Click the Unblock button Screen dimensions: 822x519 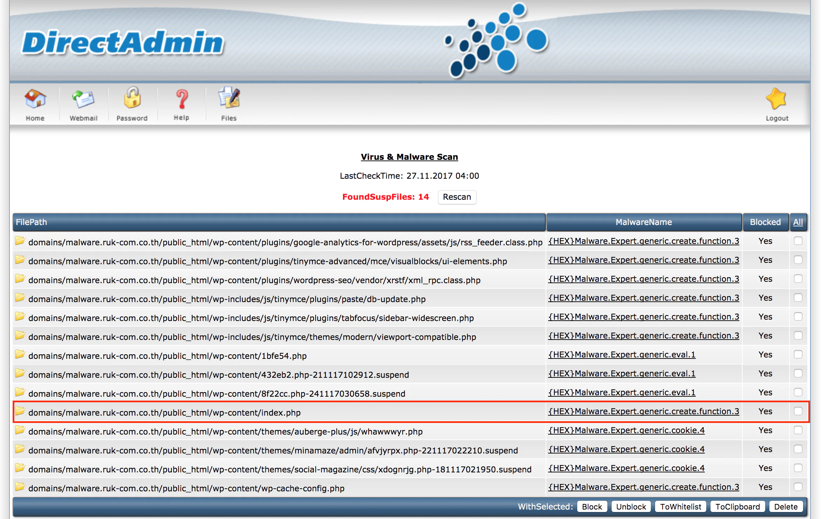coord(631,507)
